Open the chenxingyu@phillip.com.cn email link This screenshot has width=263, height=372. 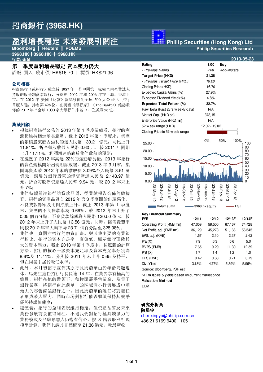pyautogui.click(x=168, y=316)
